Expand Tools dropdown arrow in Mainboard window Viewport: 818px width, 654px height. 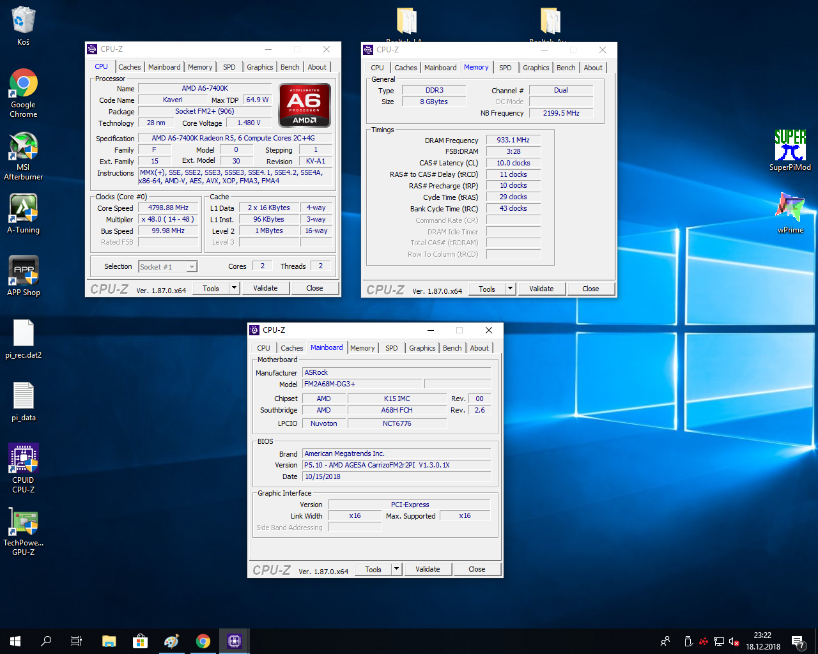click(x=396, y=569)
